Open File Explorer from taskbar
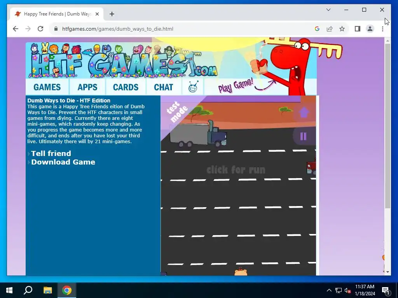The width and height of the screenshot is (398, 298). [47, 290]
